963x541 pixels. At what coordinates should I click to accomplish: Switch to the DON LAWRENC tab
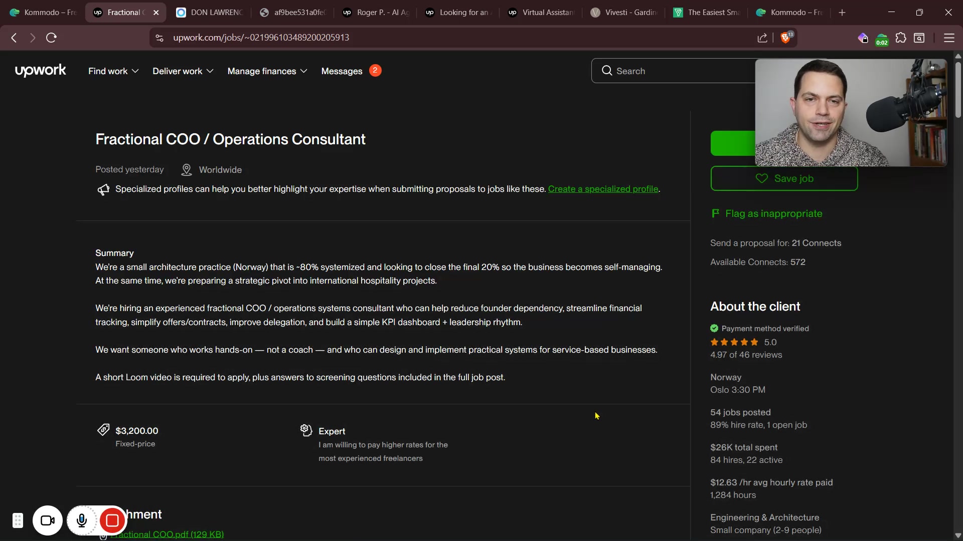pyautogui.click(x=210, y=13)
